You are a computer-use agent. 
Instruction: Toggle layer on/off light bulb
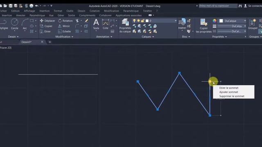click(134, 21)
